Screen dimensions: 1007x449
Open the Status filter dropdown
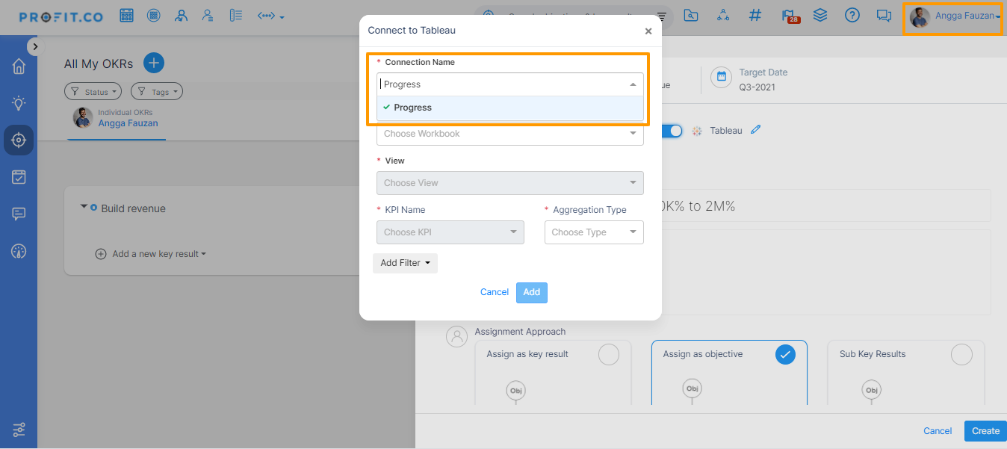click(x=93, y=92)
